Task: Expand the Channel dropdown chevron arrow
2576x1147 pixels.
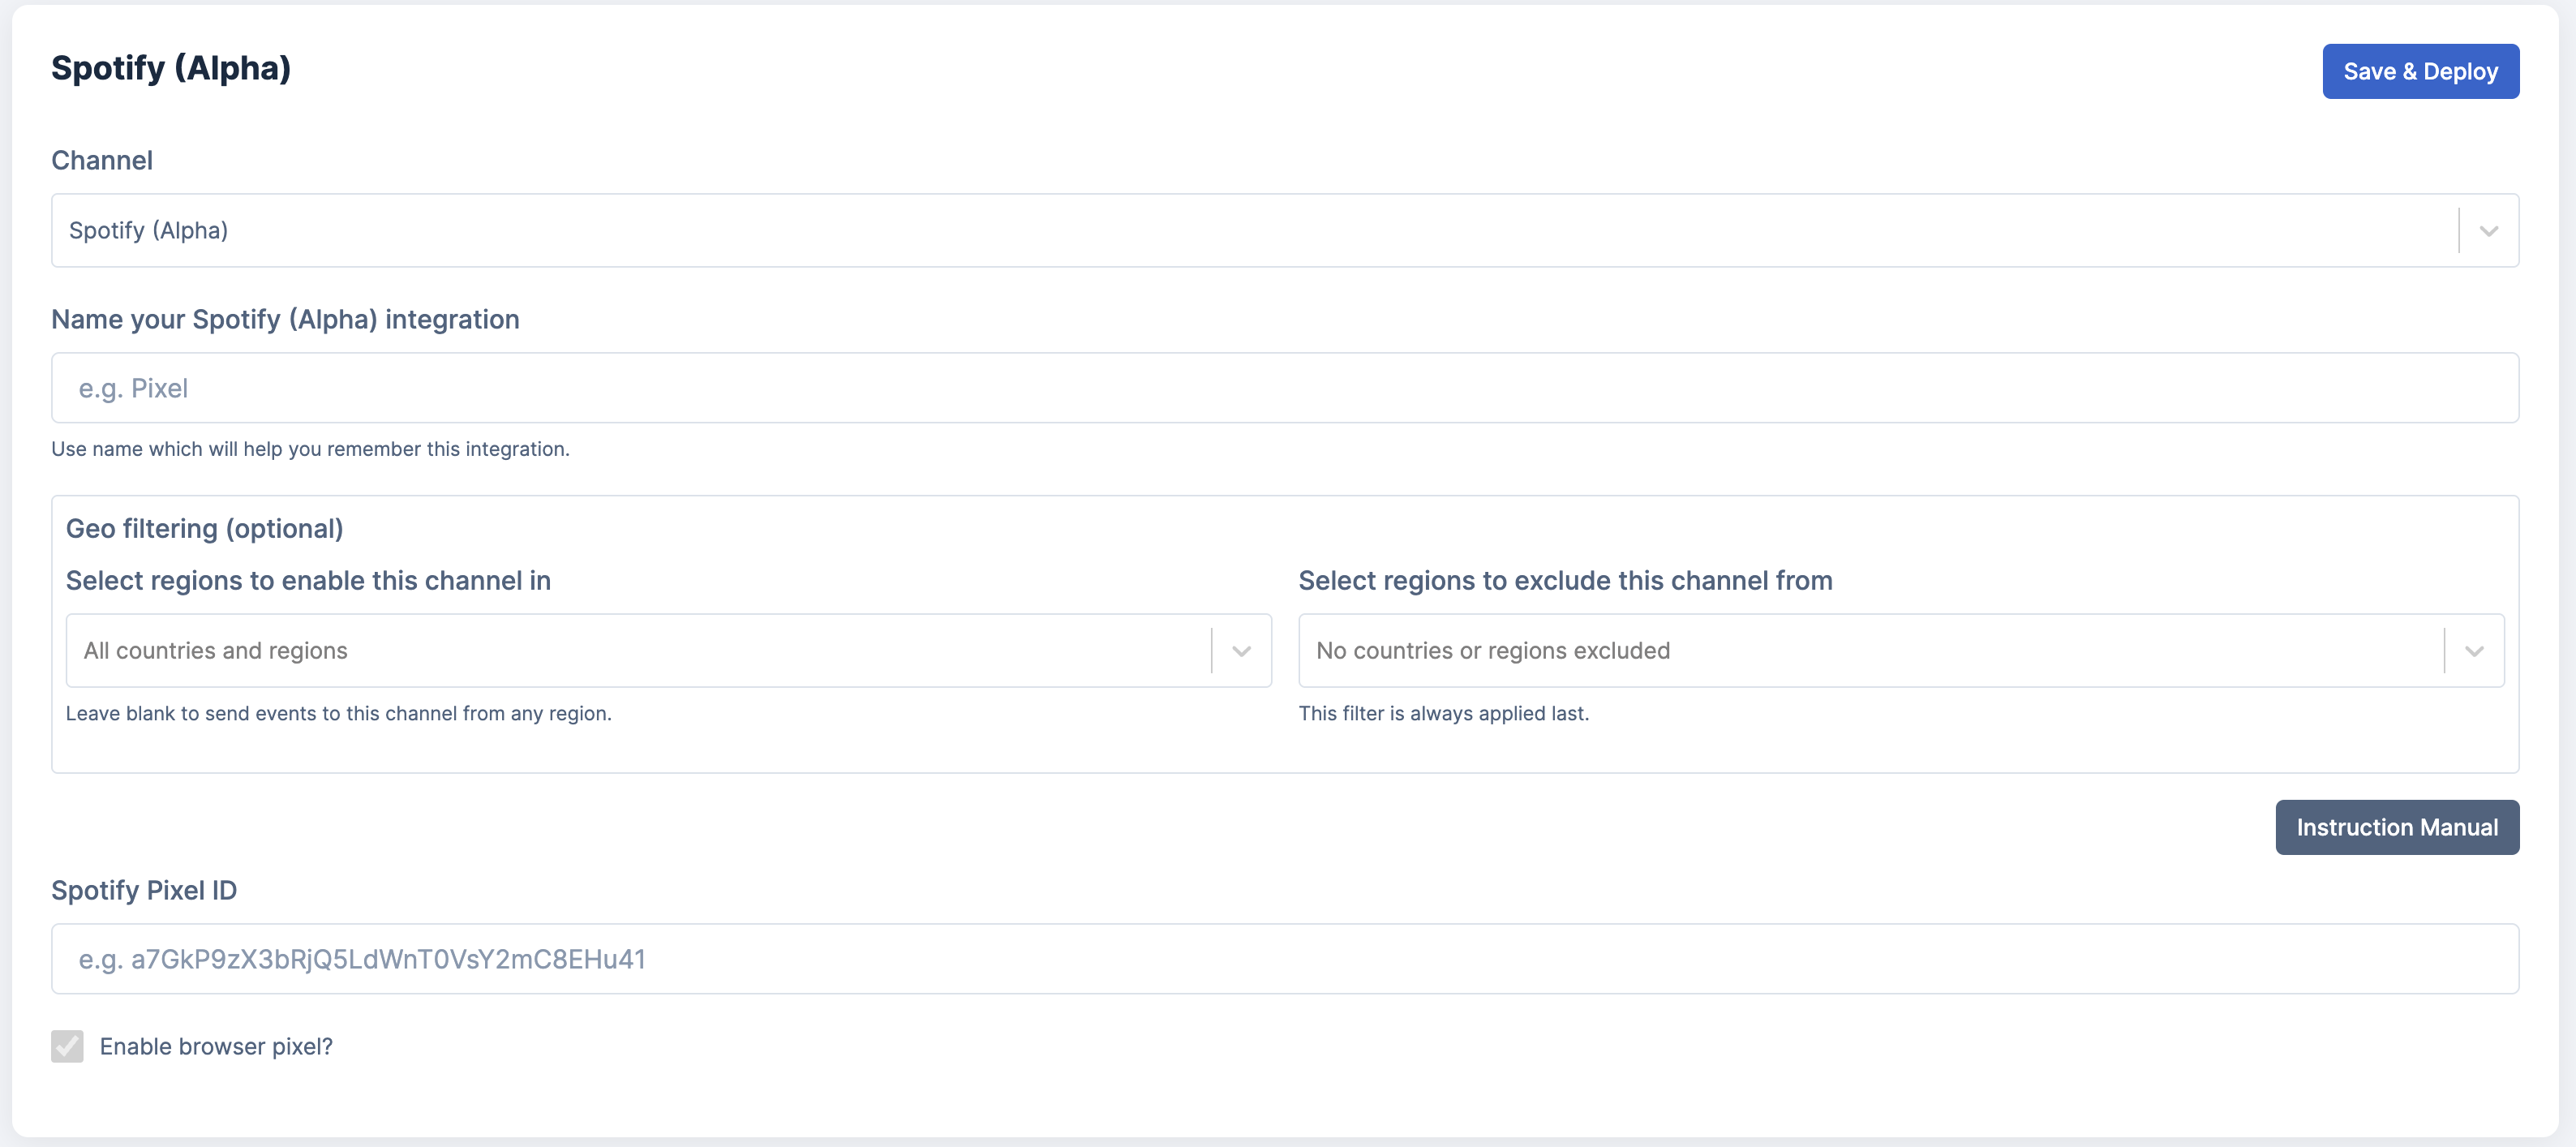Action: click(x=2488, y=231)
